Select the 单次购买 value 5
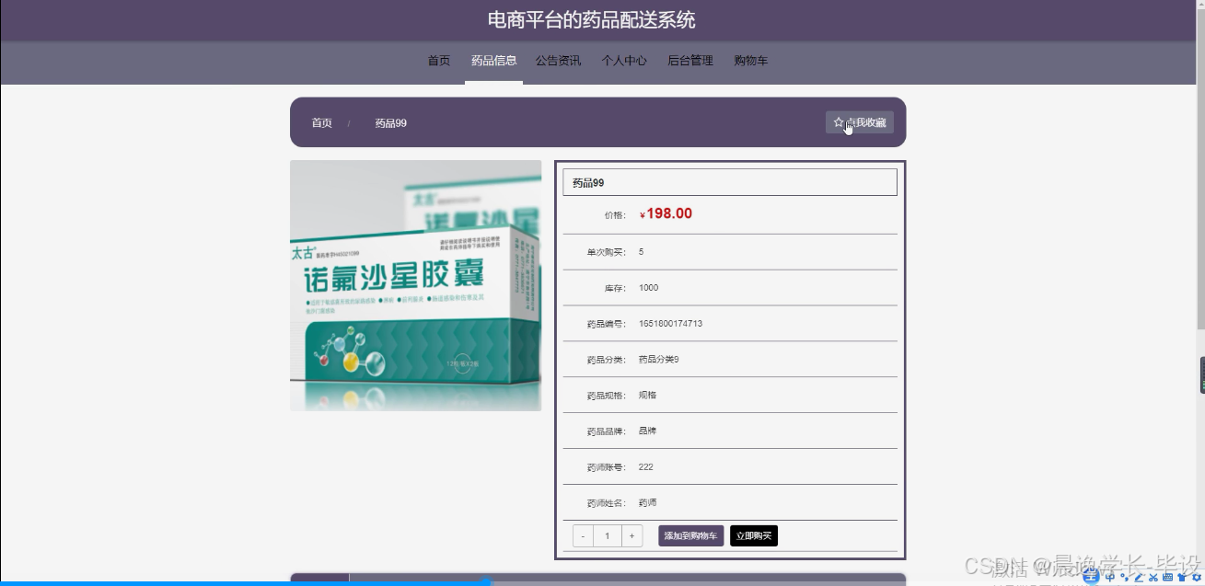This screenshot has height=586, width=1205. [641, 252]
